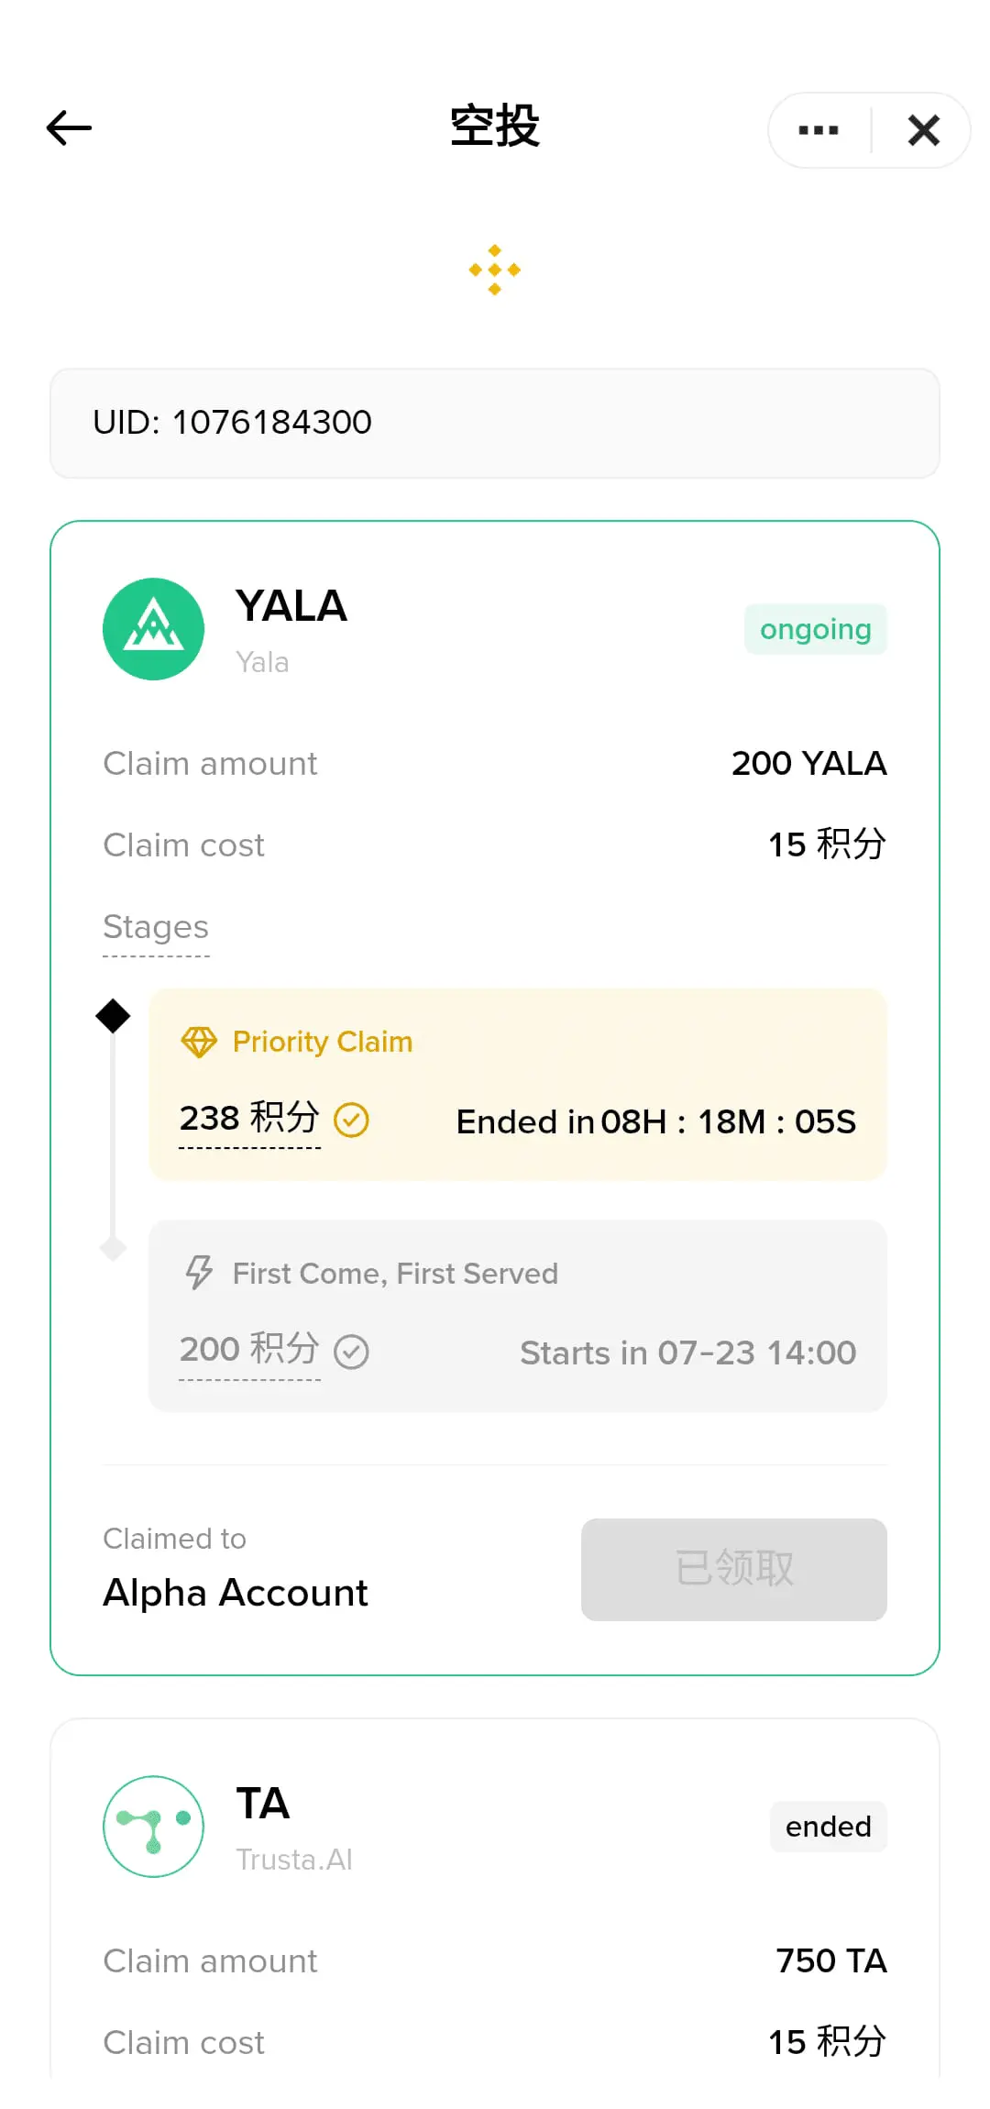Tap the ongoing status badge on YALA

pos(816,629)
